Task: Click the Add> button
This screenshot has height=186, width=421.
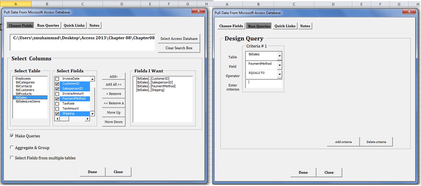Action: [114, 76]
